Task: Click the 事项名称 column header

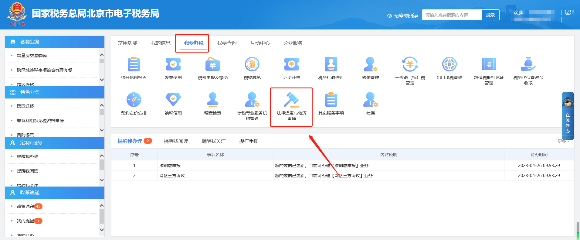Action: point(215,155)
